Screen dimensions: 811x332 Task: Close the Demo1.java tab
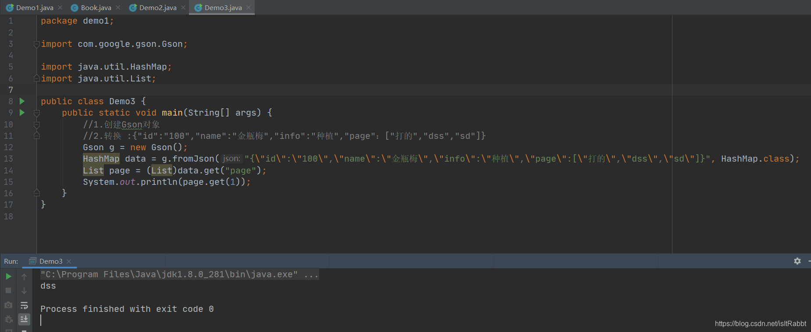click(60, 7)
